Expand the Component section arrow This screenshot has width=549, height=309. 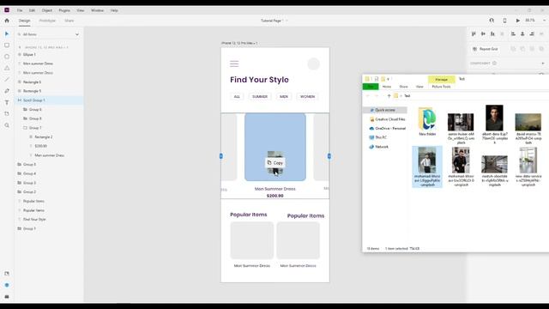(543, 64)
